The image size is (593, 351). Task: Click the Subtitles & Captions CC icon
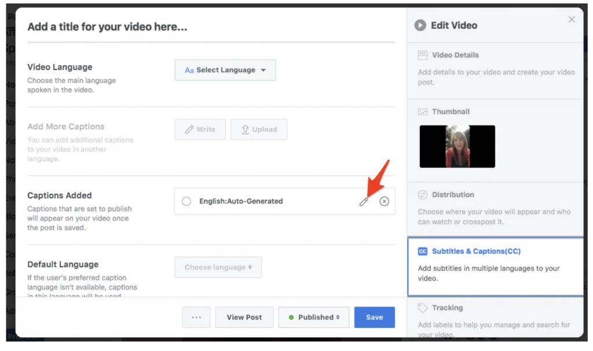(422, 252)
